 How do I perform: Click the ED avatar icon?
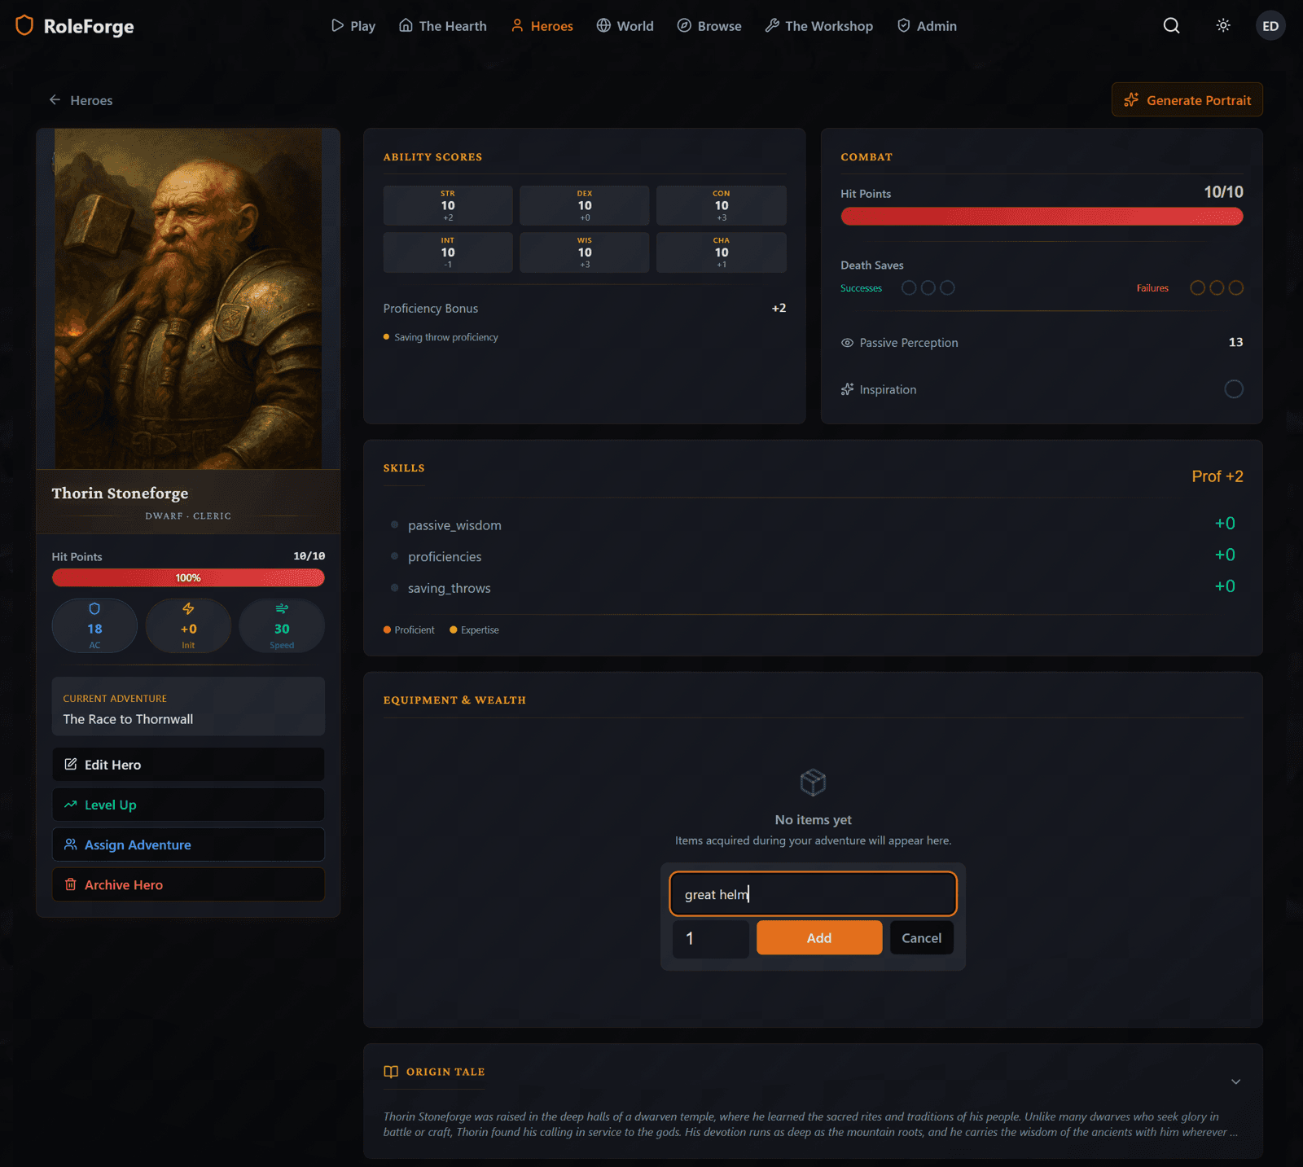[1270, 25]
